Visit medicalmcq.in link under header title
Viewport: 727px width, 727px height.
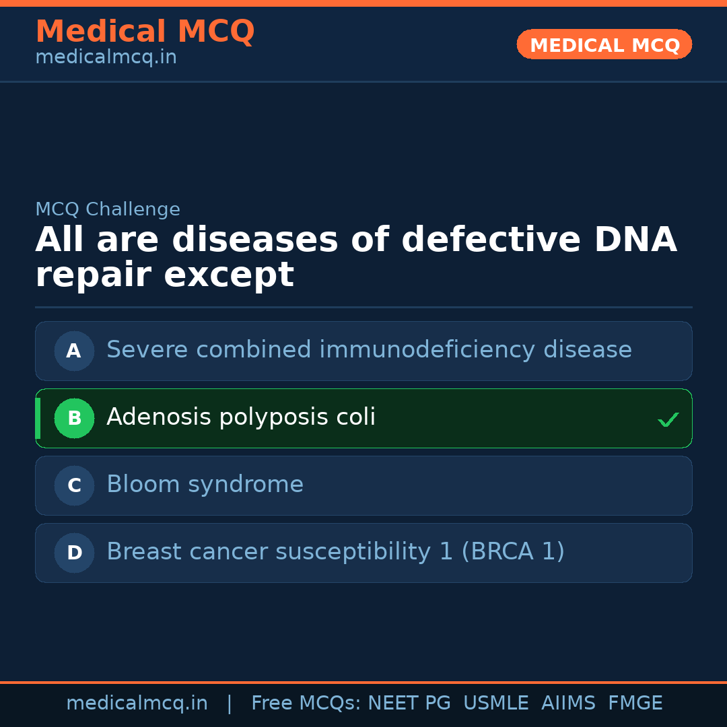106,58
